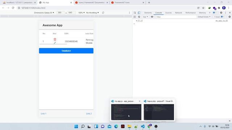Open DevTools settings gear
This screenshot has height=130, width=232.
[x=221, y=13]
